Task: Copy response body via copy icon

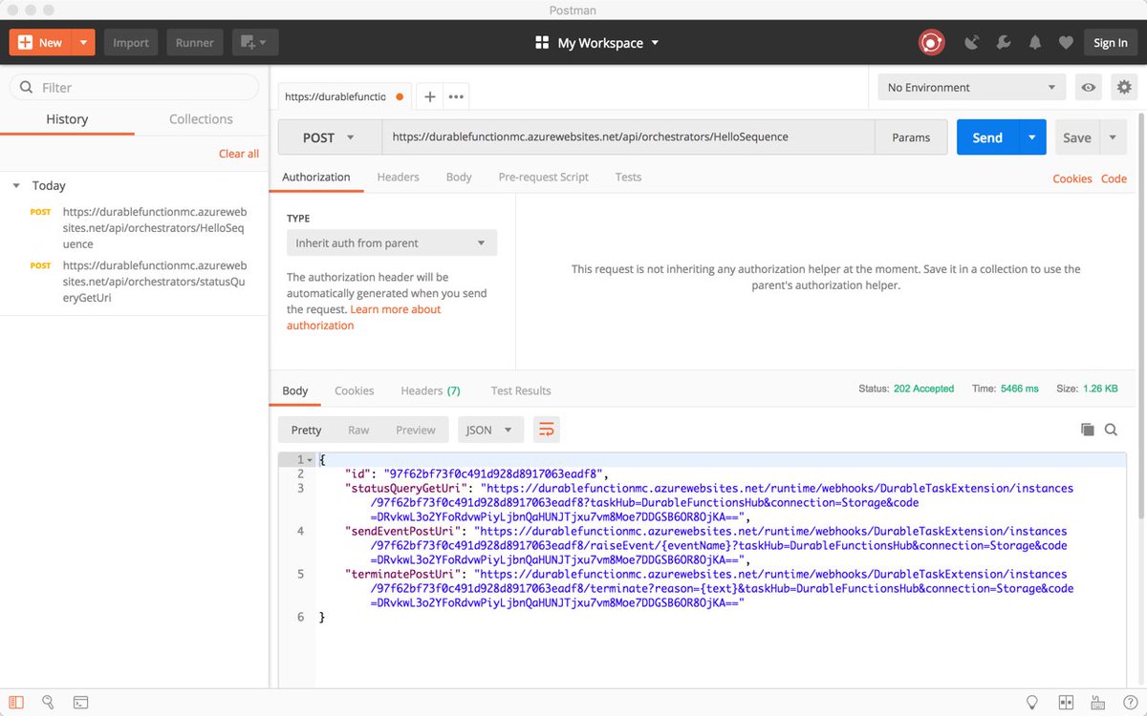Action: point(1088,430)
